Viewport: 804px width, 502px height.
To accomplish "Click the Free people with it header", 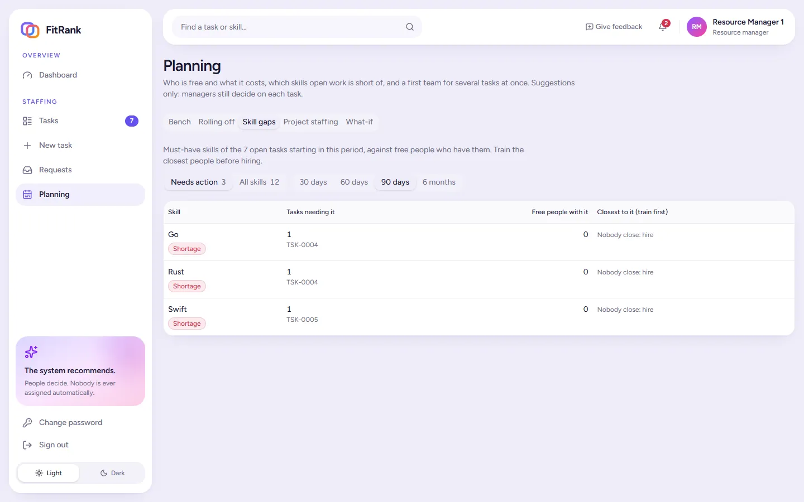I will point(559,213).
